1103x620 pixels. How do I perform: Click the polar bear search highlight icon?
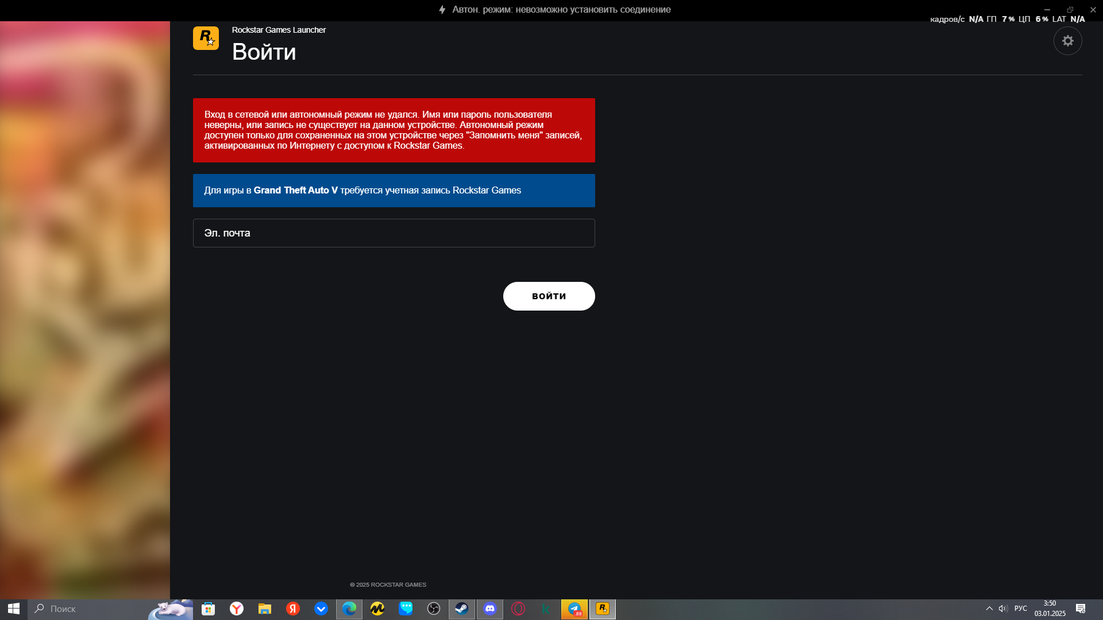pyautogui.click(x=171, y=609)
